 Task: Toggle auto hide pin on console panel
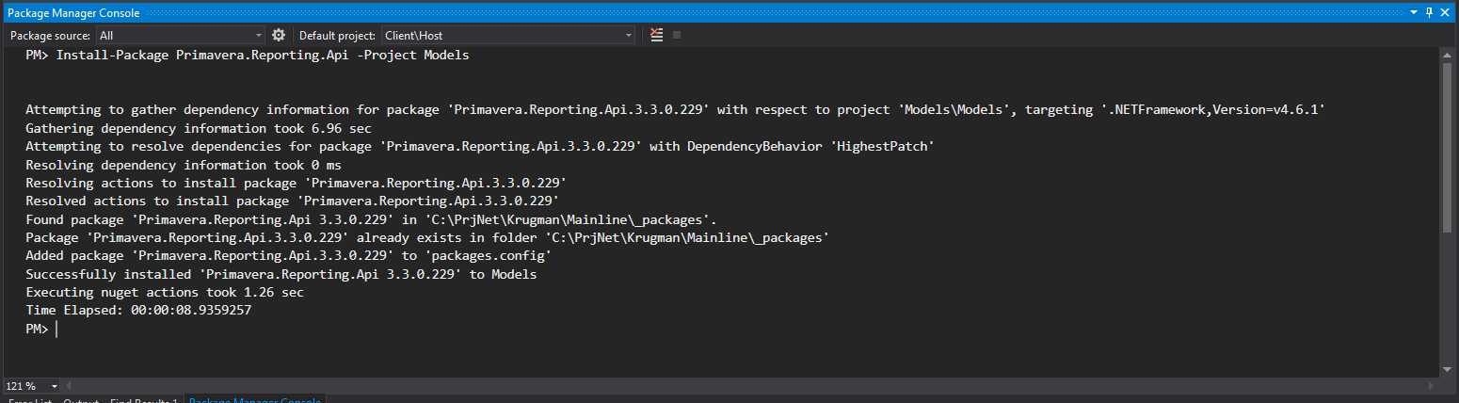(x=1429, y=12)
